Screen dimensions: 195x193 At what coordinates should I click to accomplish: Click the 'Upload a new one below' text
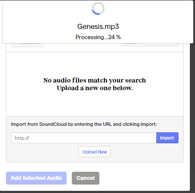95,88
